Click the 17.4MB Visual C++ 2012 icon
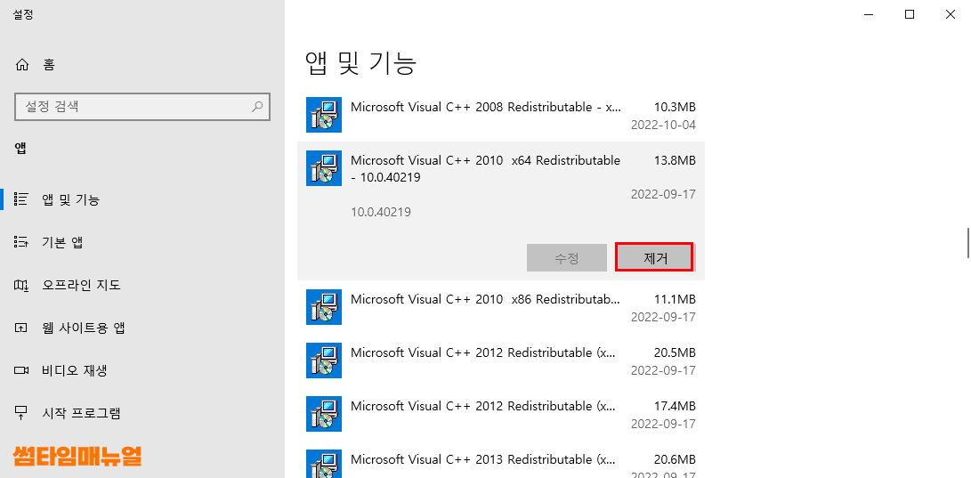This screenshot has width=971, height=478. [x=324, y=414]
